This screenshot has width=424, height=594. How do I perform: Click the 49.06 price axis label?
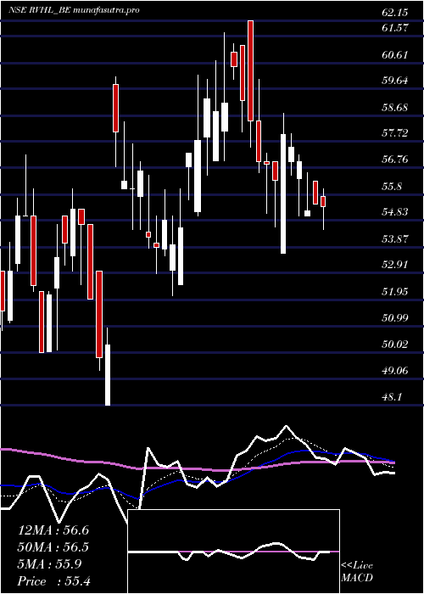pos(395,370)
